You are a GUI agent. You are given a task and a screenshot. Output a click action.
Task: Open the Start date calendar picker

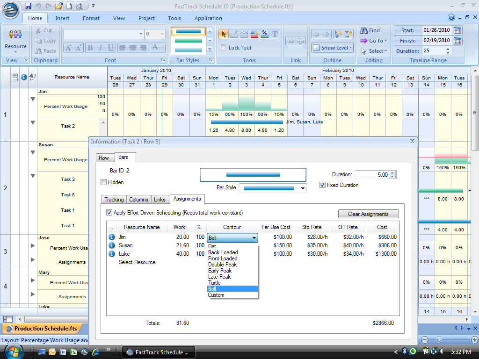(x=457, y=30)
